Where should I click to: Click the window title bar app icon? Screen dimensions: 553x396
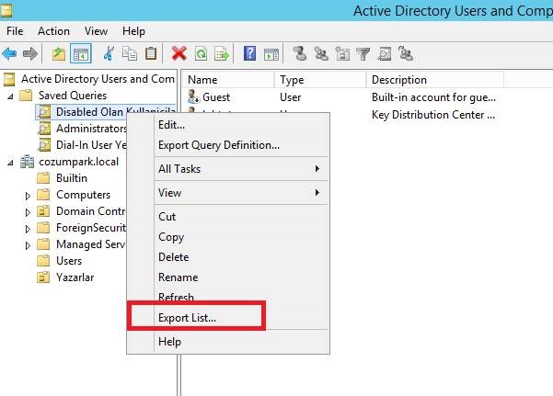(6, 10)
